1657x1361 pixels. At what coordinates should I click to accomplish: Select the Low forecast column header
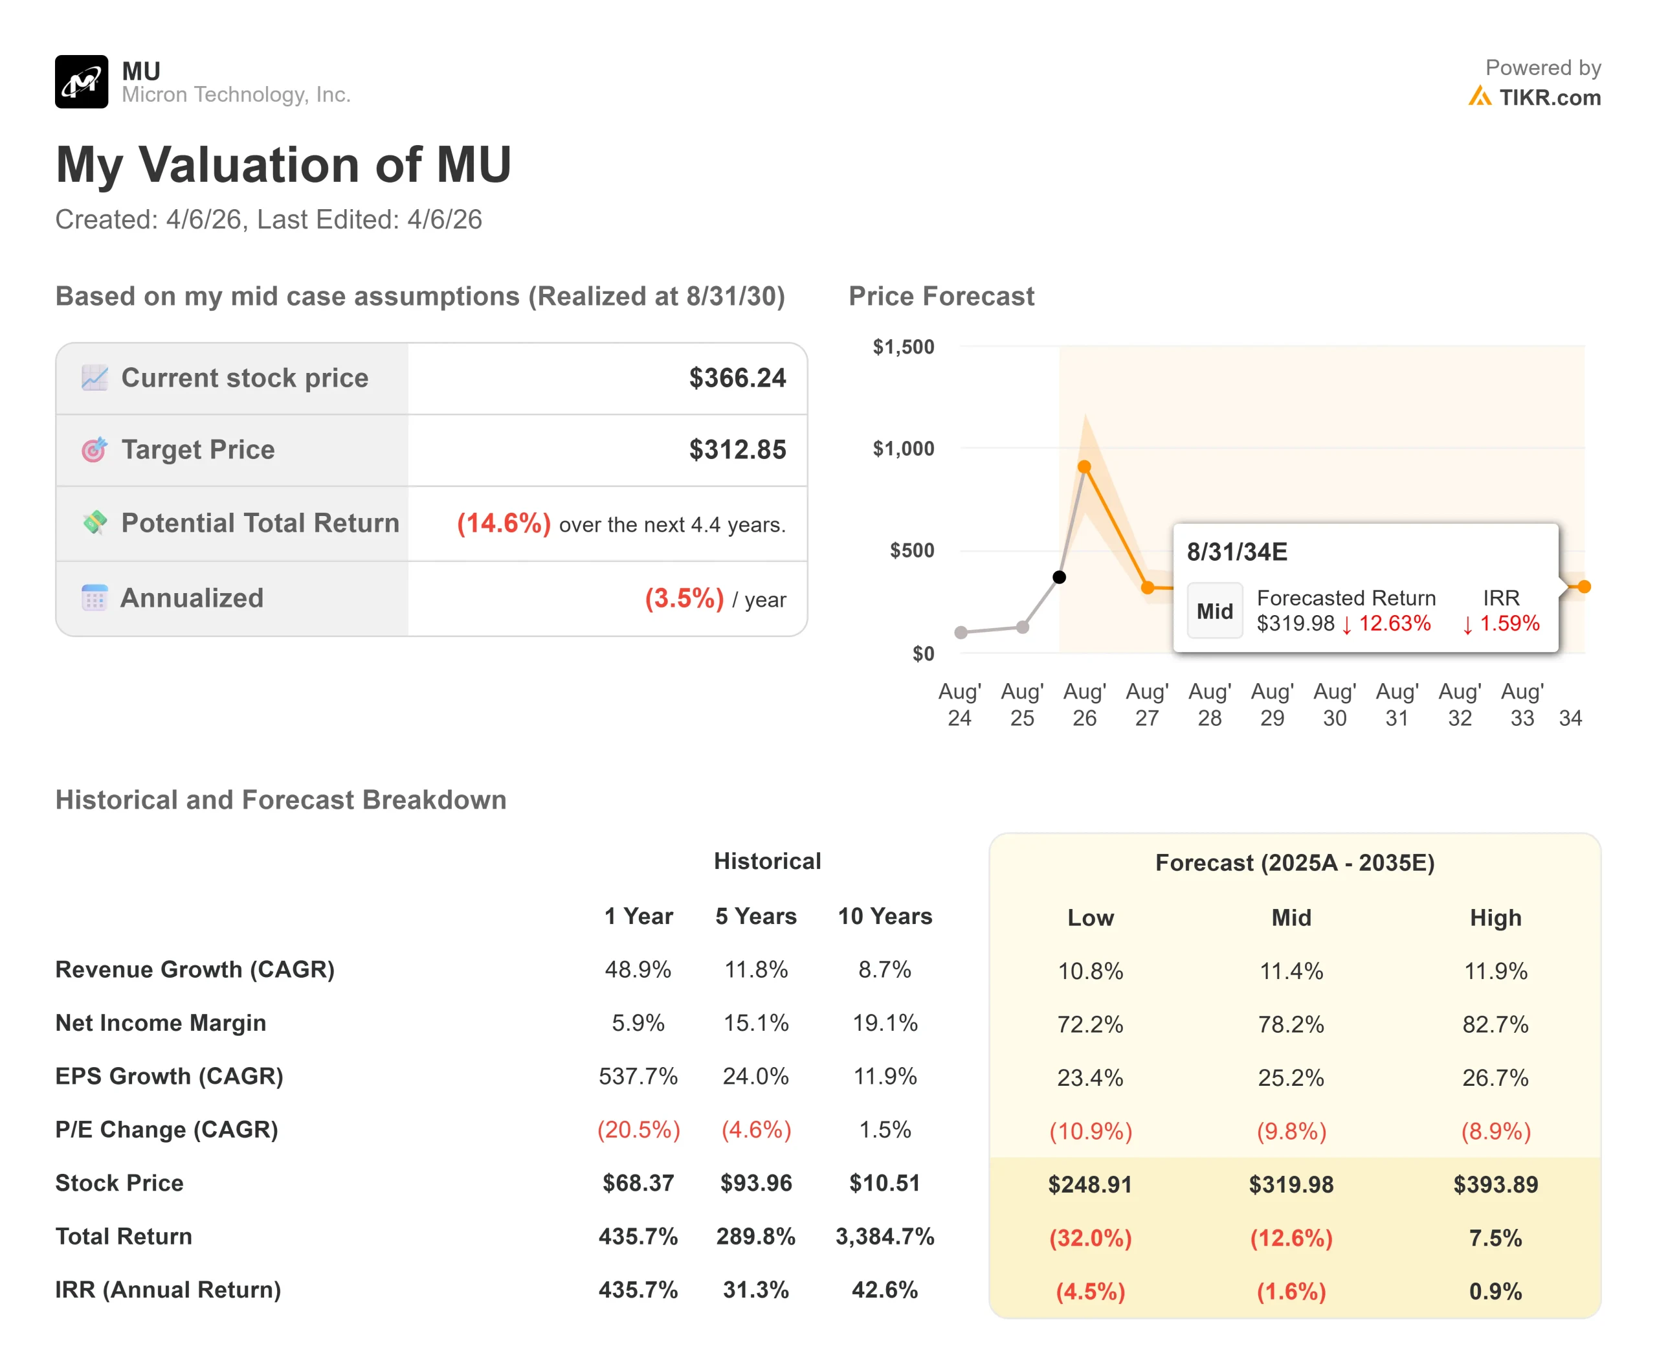pyautogui.click(x=1090, y=917)
